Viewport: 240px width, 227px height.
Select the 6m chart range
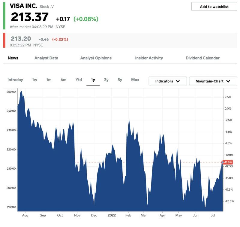63,80
